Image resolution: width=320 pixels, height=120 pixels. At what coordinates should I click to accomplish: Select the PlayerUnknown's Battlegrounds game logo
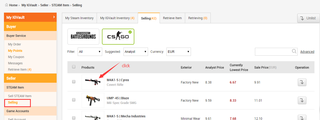coord(83,36)
